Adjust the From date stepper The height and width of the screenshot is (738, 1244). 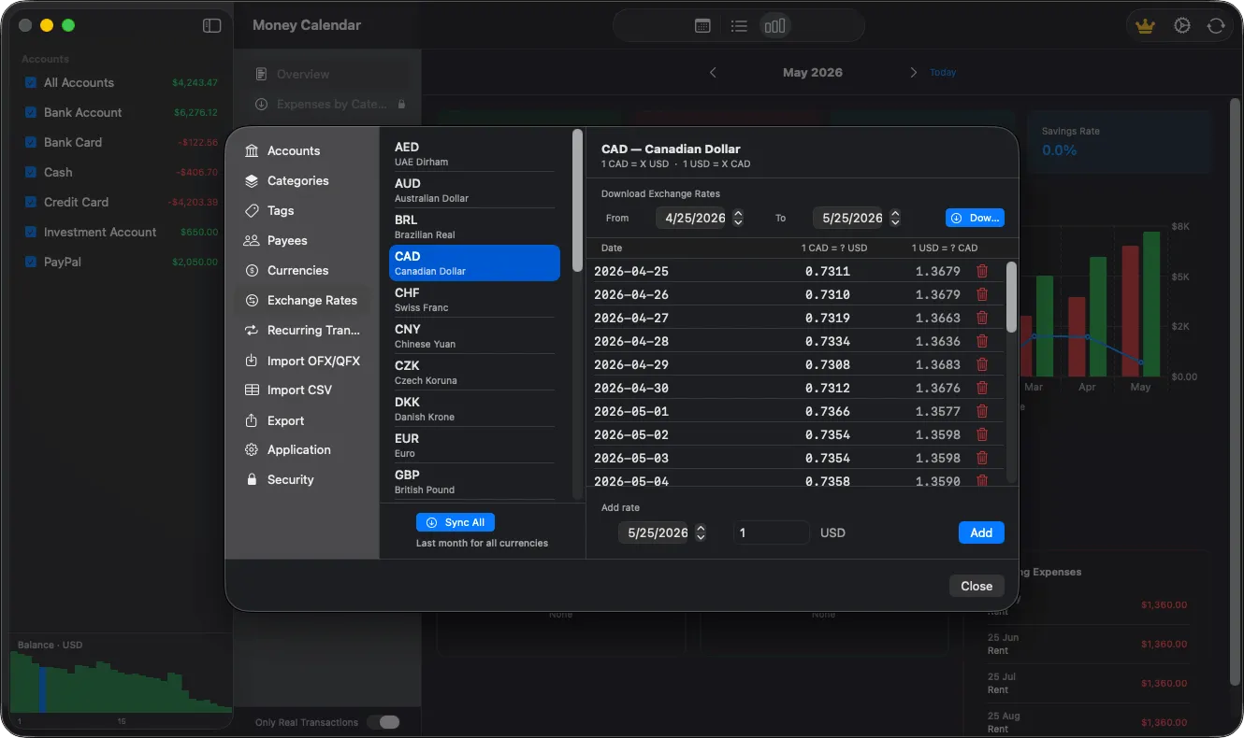coord(738,218)
